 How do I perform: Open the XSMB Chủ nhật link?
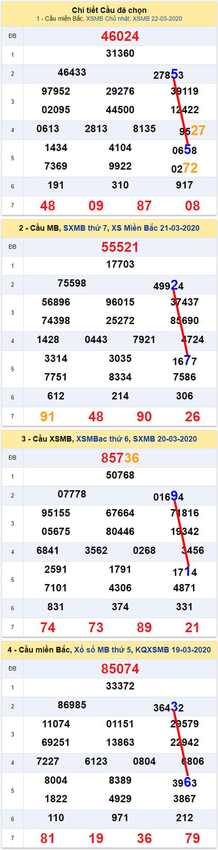pyautogui.click(x=108, y=19)
